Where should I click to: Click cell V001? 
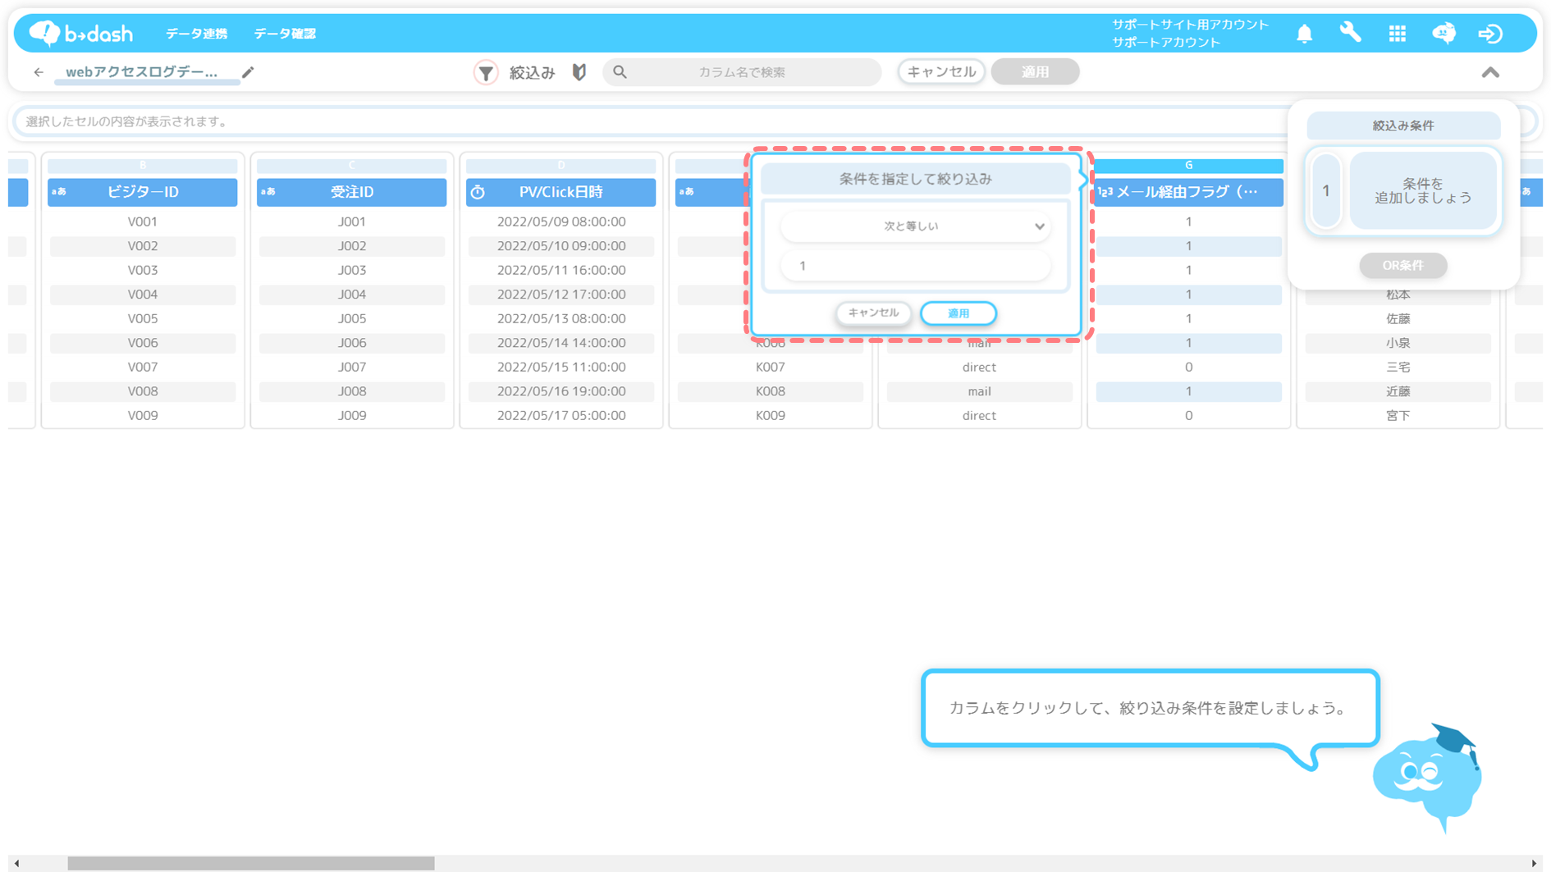coord(143,221)
